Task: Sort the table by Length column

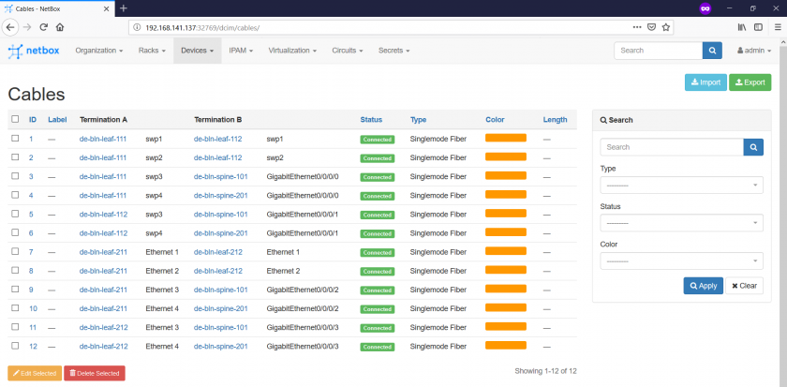Action: coord(555,119)
